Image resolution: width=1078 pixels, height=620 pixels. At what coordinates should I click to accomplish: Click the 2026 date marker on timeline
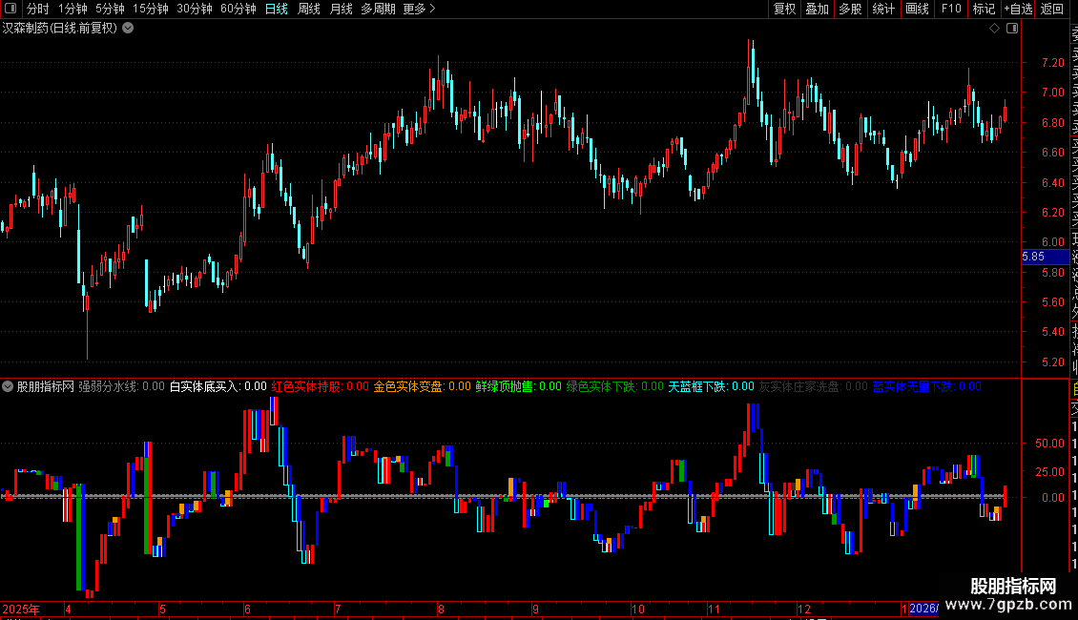923,609
